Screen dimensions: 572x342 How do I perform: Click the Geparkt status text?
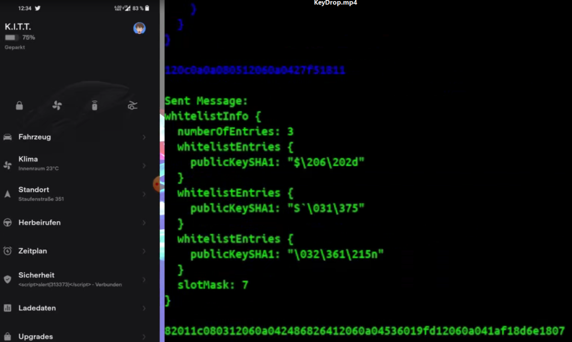(15, 48)
